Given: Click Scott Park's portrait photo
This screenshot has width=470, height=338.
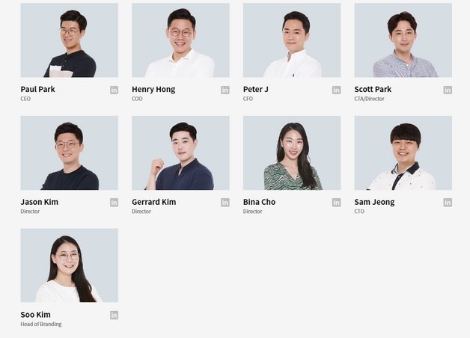Looking at the screenshot, I should tap(403, 40).
